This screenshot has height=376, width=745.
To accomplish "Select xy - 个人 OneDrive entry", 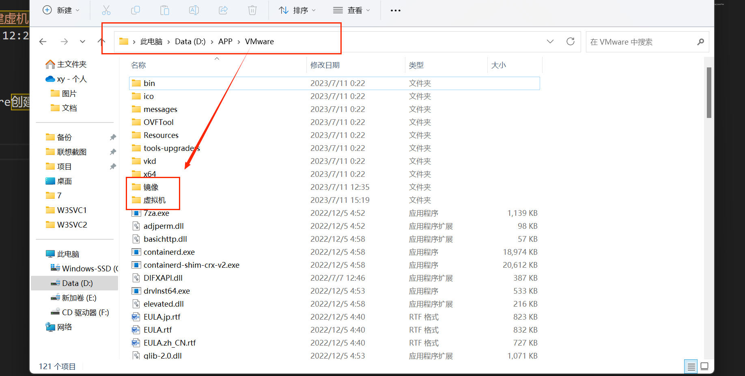I will pos(66,79).
